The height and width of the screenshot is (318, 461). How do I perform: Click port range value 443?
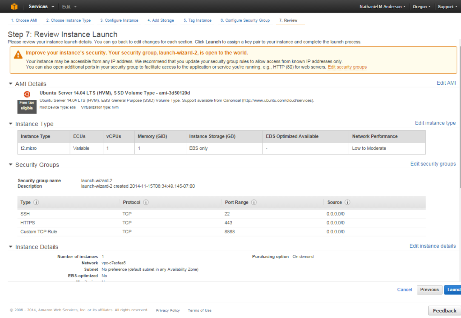click(228, 223)
